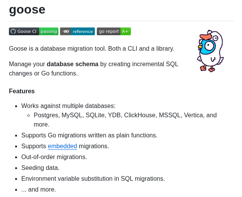Follow the embedded migrations link
This screenshot has height=197, width=242.
pyautogui.click(x=62, y=146)
